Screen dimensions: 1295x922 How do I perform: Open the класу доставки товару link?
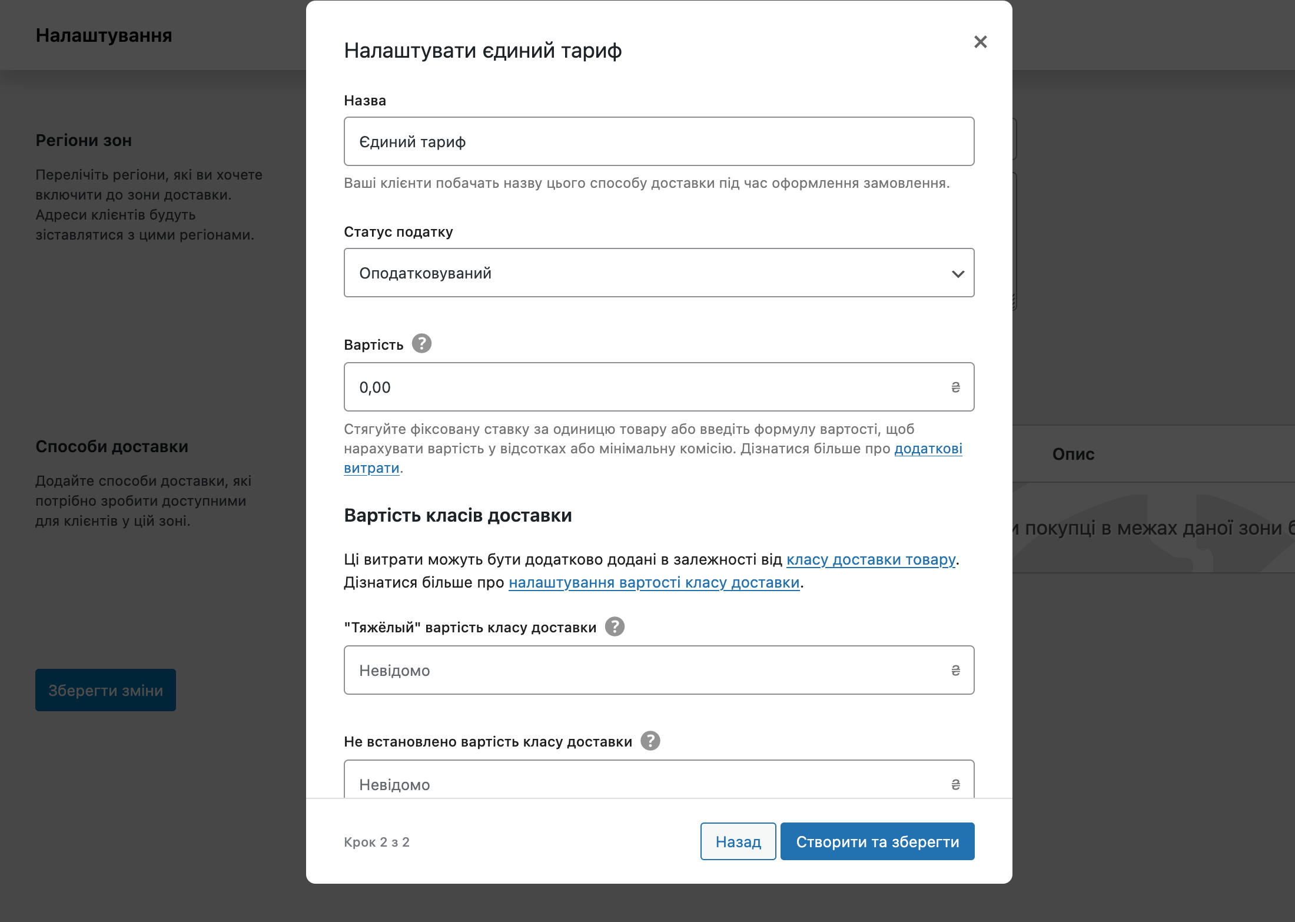871,559
